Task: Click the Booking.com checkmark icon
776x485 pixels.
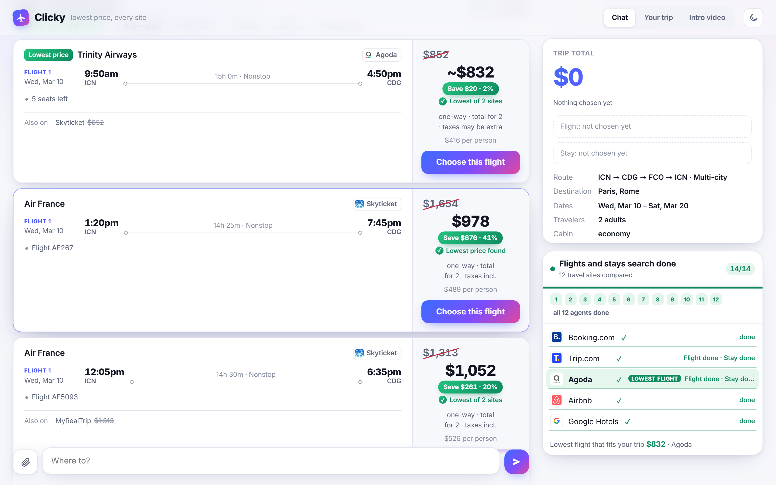Action: (624, 338)
